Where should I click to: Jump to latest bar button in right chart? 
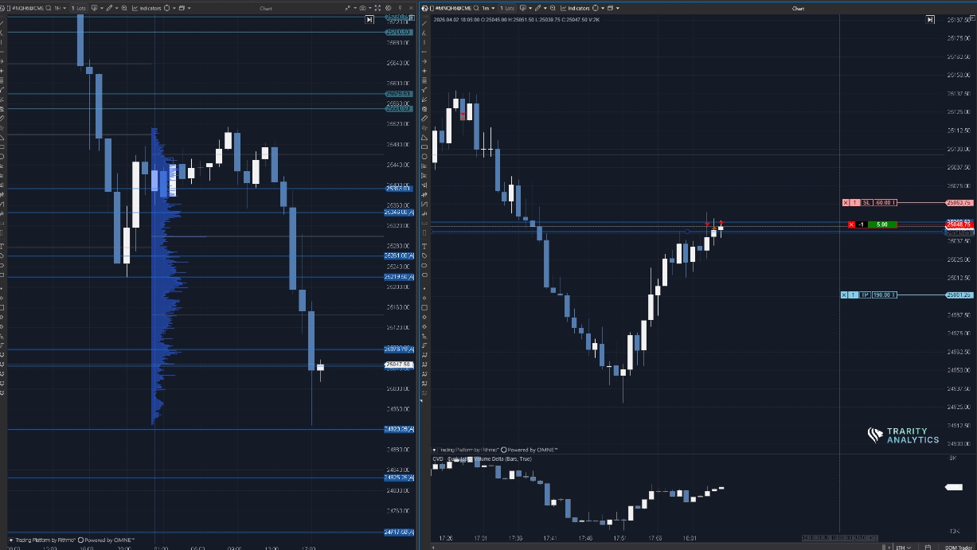930,19
